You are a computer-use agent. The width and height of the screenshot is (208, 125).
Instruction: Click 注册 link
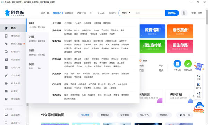pyautogui.click(x=200, y=13)
